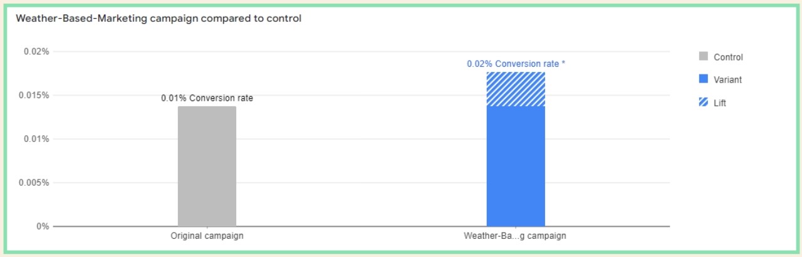Click the 0.02% y-axis label
The height and width of the screenshot is (257, 802).
pyautogui.click(x=36, y=51)
